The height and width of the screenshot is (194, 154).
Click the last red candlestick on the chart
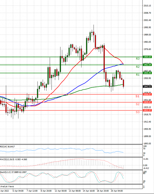coord(123,83)
